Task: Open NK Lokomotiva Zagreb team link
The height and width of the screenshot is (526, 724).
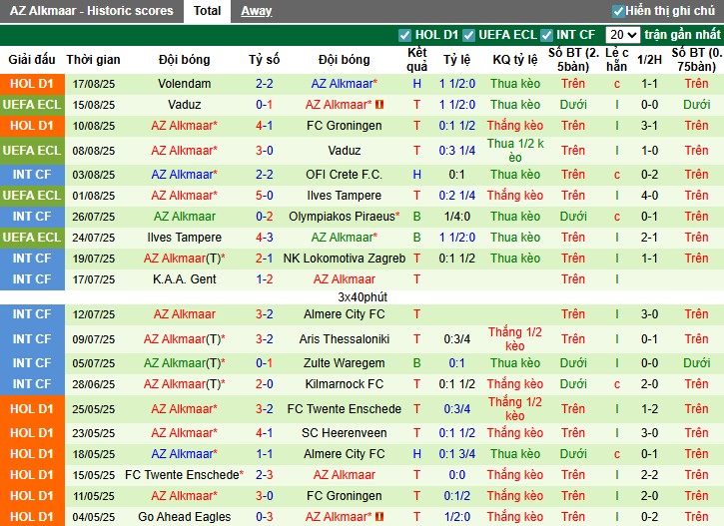Action: tap(344, 258)
